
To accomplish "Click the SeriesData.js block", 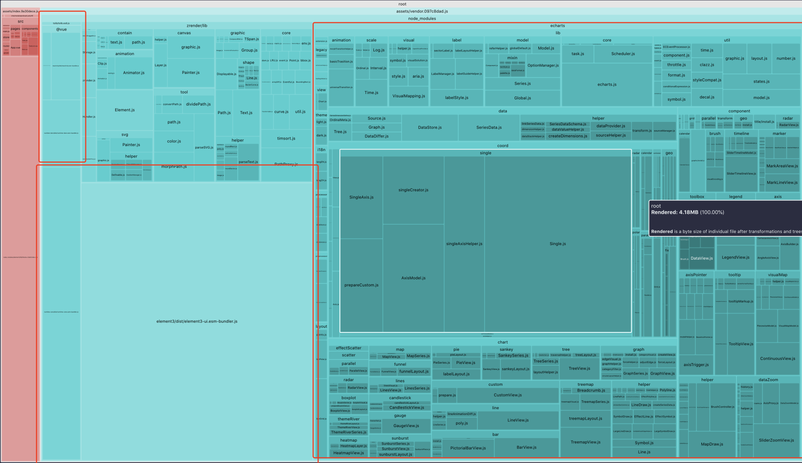I will [x=489, y=127].
